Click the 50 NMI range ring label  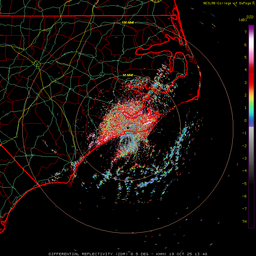pos(128,75)
